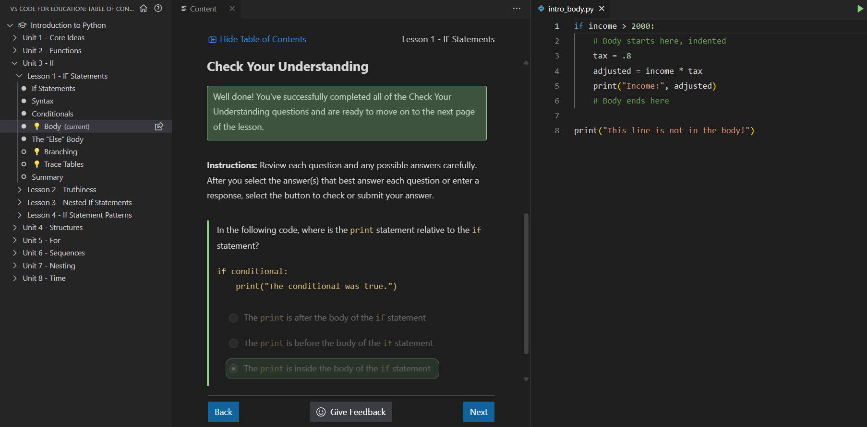
Task: Select 'print is inside the body' radio option
Action: pyautogui.click(x=234, y=369)
